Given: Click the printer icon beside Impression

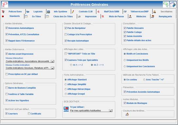Looking at the screenshot, I should click(79, 17).
